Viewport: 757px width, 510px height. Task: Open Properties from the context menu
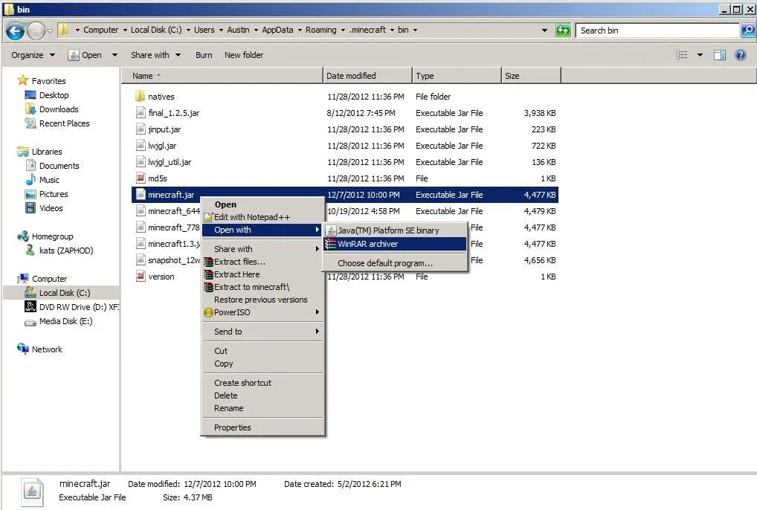[262, 427]
